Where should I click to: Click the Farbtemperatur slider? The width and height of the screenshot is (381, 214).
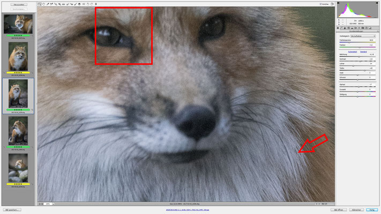[357, 42]
